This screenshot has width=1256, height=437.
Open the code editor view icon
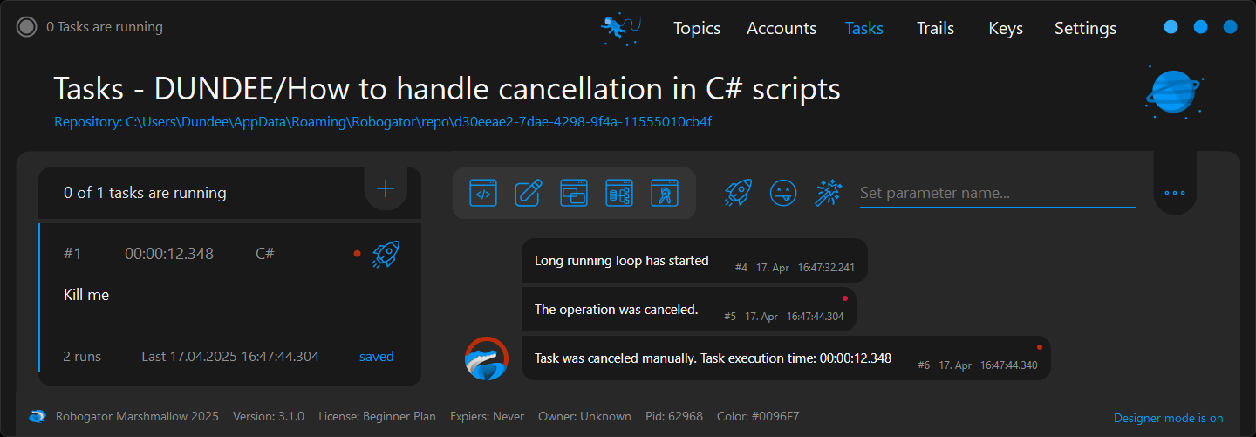tap(483, 193)
